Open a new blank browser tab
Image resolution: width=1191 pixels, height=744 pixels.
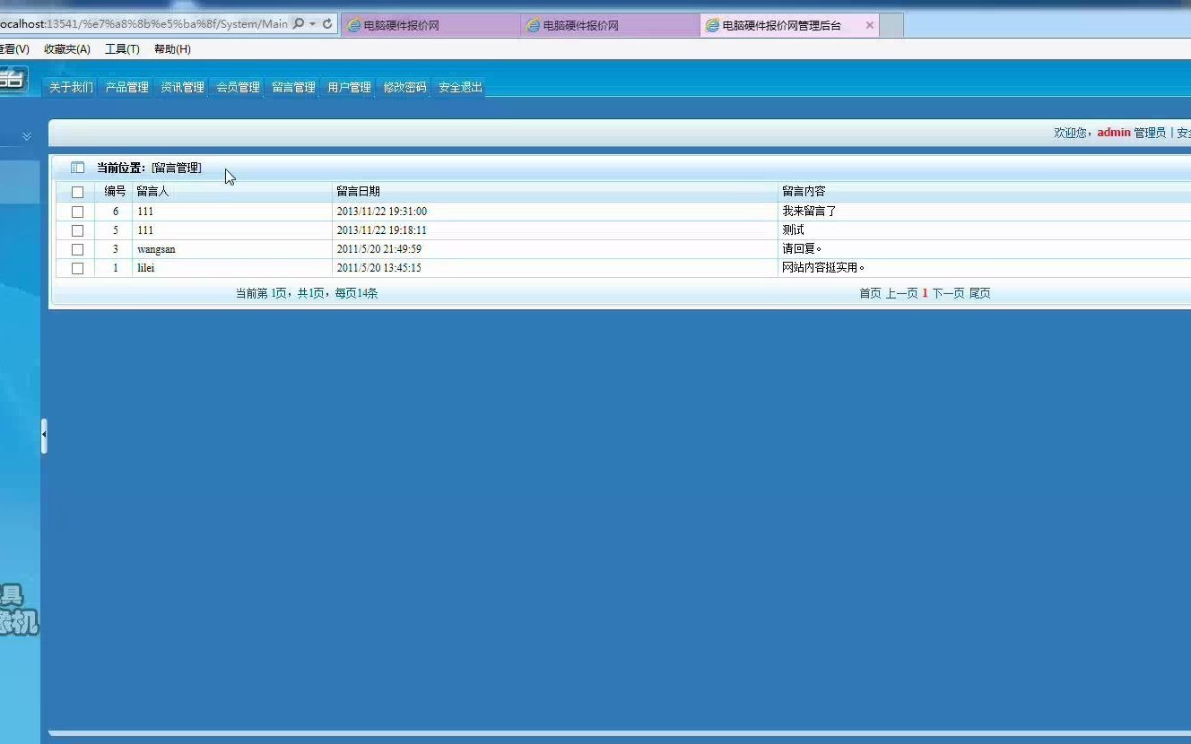891,25
